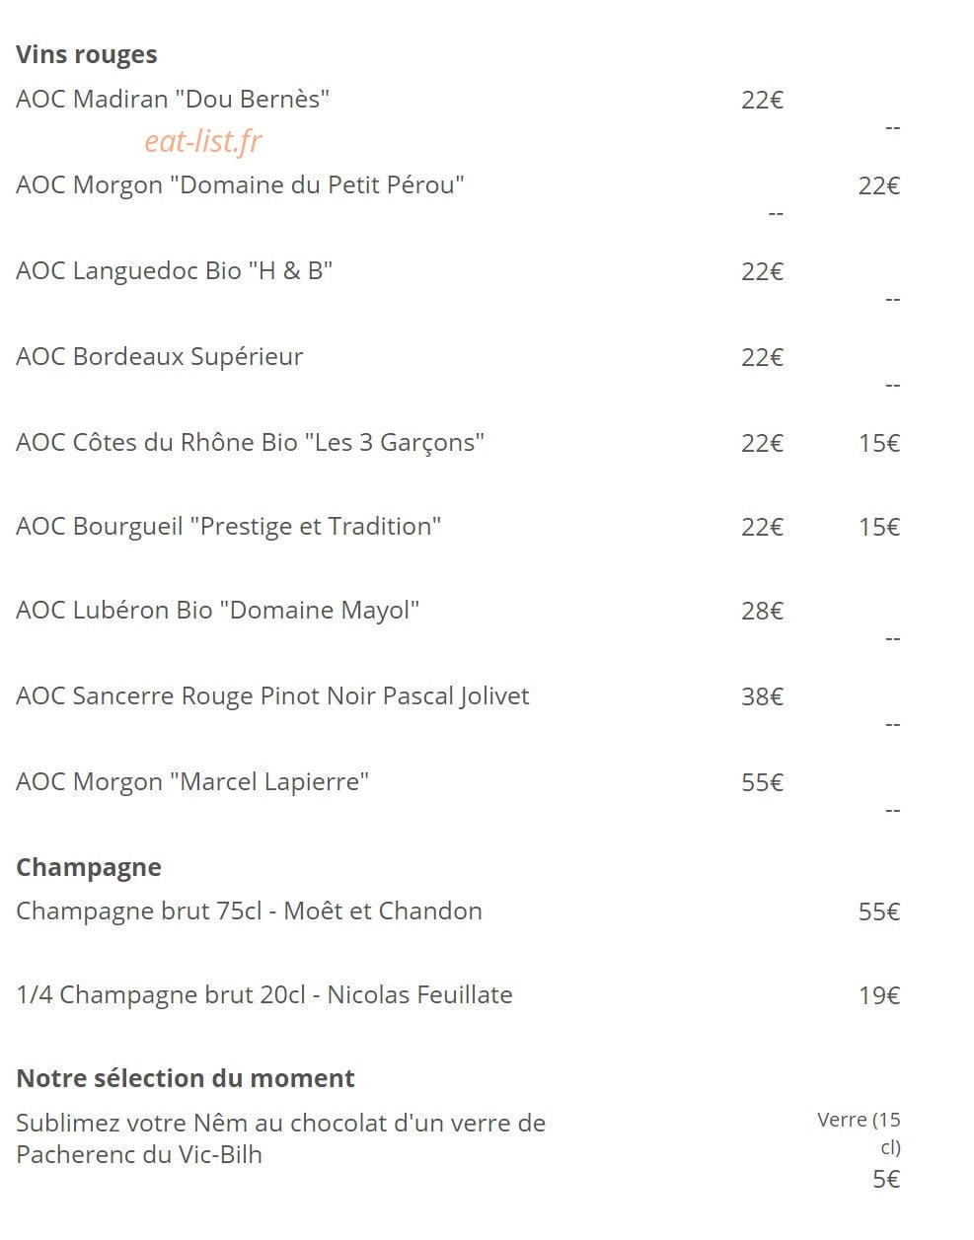Click the 55€ price for Marcel Lapierre
Image resolution: width=974 pixels, height=1240 pixels.
click(763, 783)
